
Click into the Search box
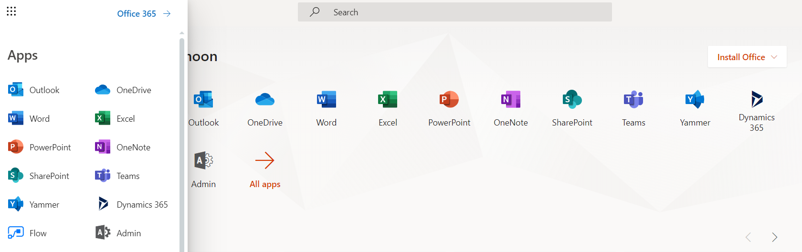tap(455, 12)
